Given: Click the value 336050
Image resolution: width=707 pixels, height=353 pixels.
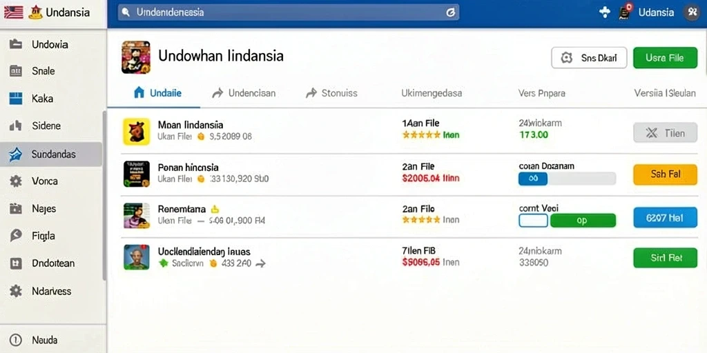Looking at the screenshot, I should (534, 263).
